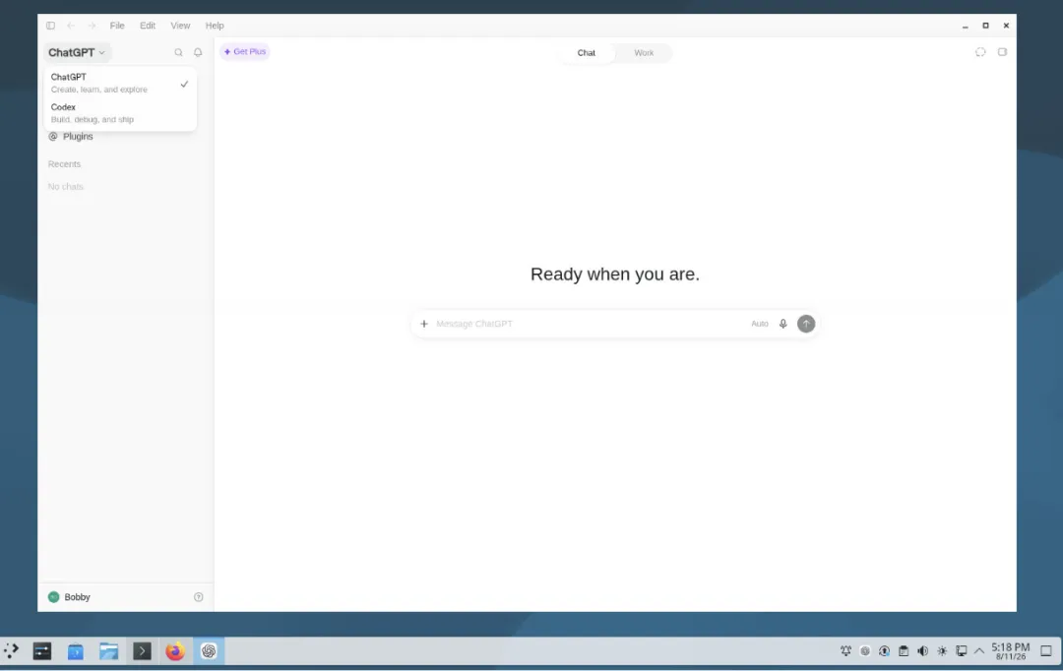Select ChatGPT option in switcher list

click(x=120, y=84)
